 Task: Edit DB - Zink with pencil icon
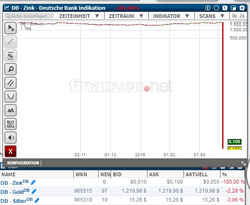coord(33,182)
